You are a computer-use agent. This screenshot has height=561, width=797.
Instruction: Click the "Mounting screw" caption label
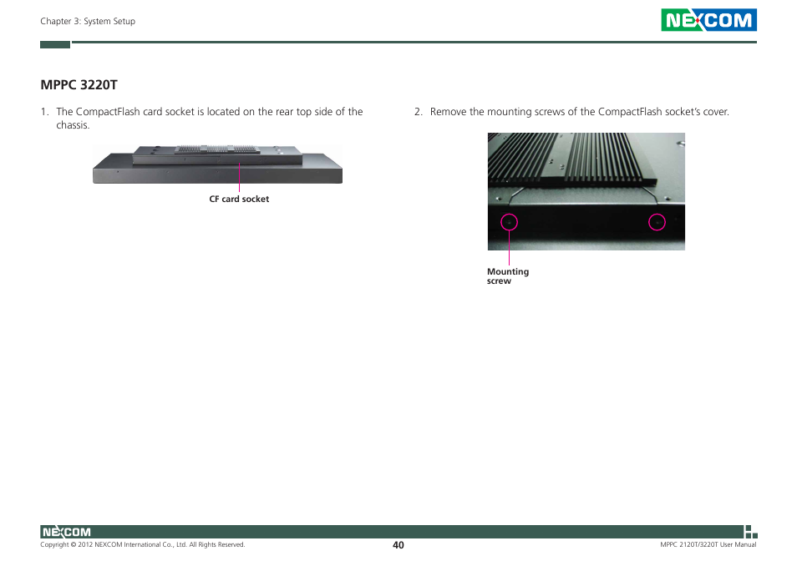pos(507,276)
